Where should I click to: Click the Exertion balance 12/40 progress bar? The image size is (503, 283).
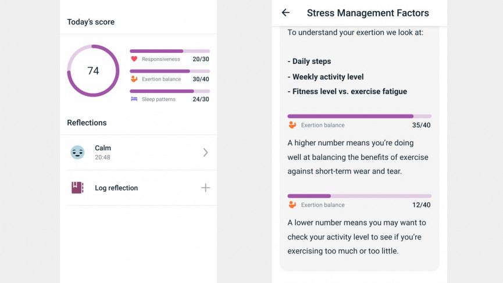point(359,196)
